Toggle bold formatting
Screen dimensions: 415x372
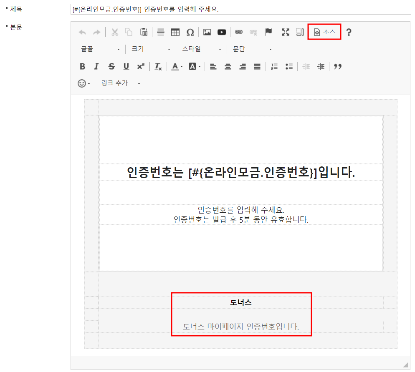(x=82, y=66)
